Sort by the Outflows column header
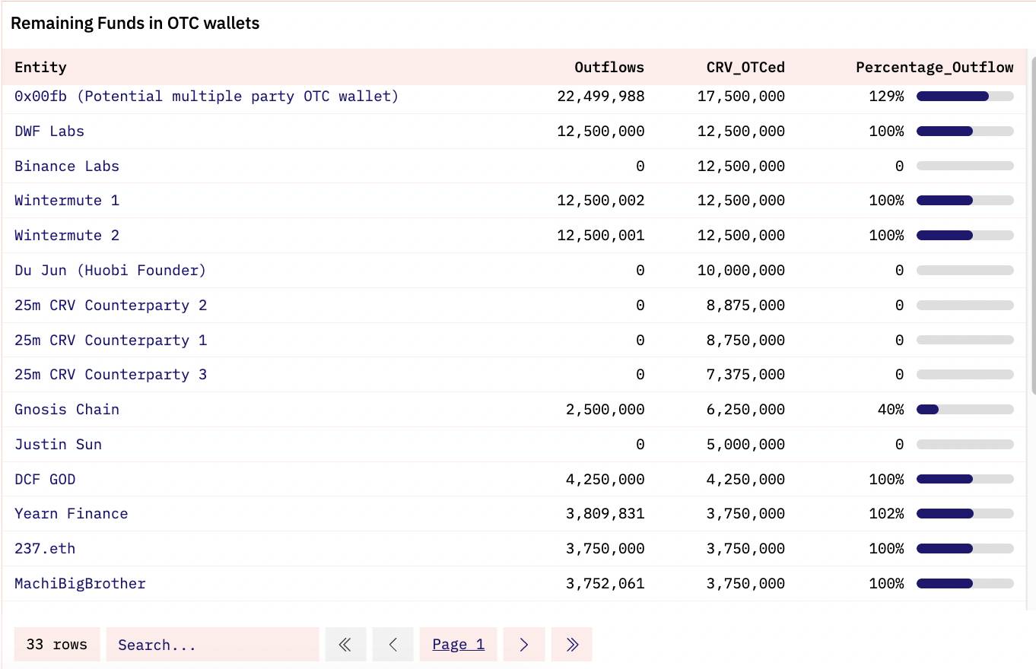 pyautogui.click(x=609, y=67)
